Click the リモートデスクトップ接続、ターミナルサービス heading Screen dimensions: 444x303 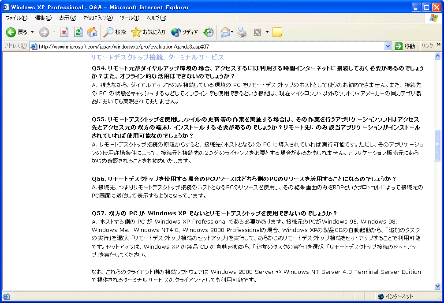click(157, 57)
